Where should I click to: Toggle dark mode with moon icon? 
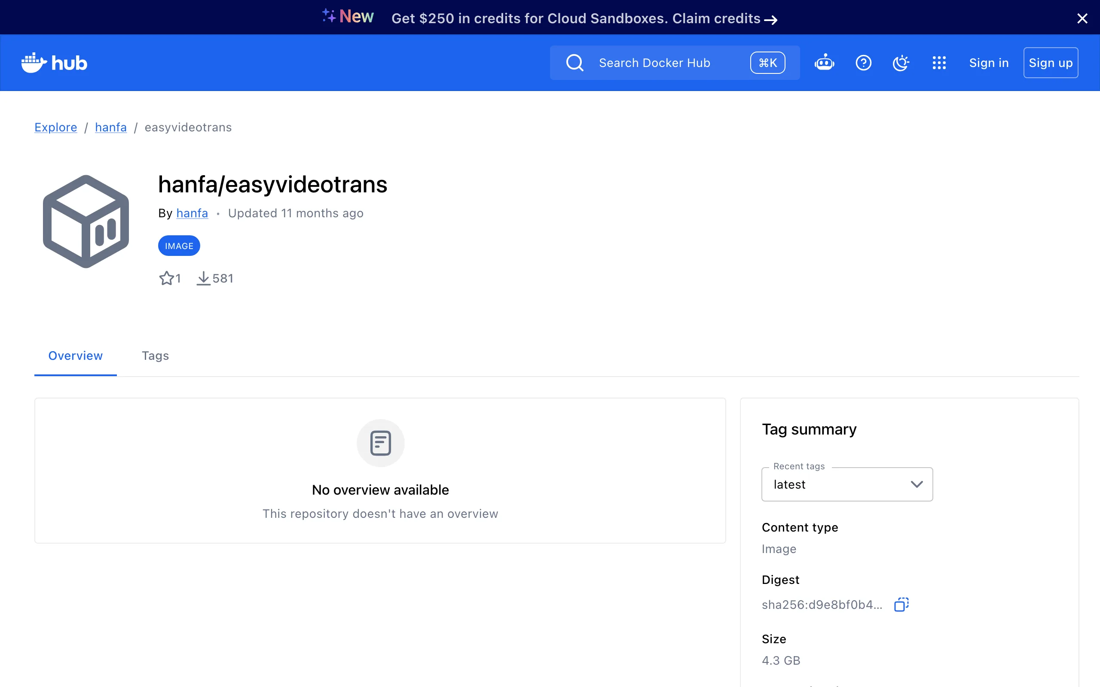click(x=901, y=63)
